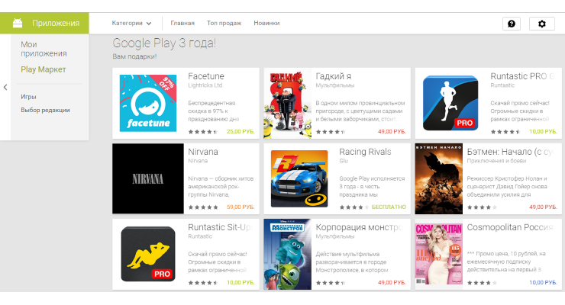Open Мои приложения in the sidebar
565x305 pixels.
point(44,49)
